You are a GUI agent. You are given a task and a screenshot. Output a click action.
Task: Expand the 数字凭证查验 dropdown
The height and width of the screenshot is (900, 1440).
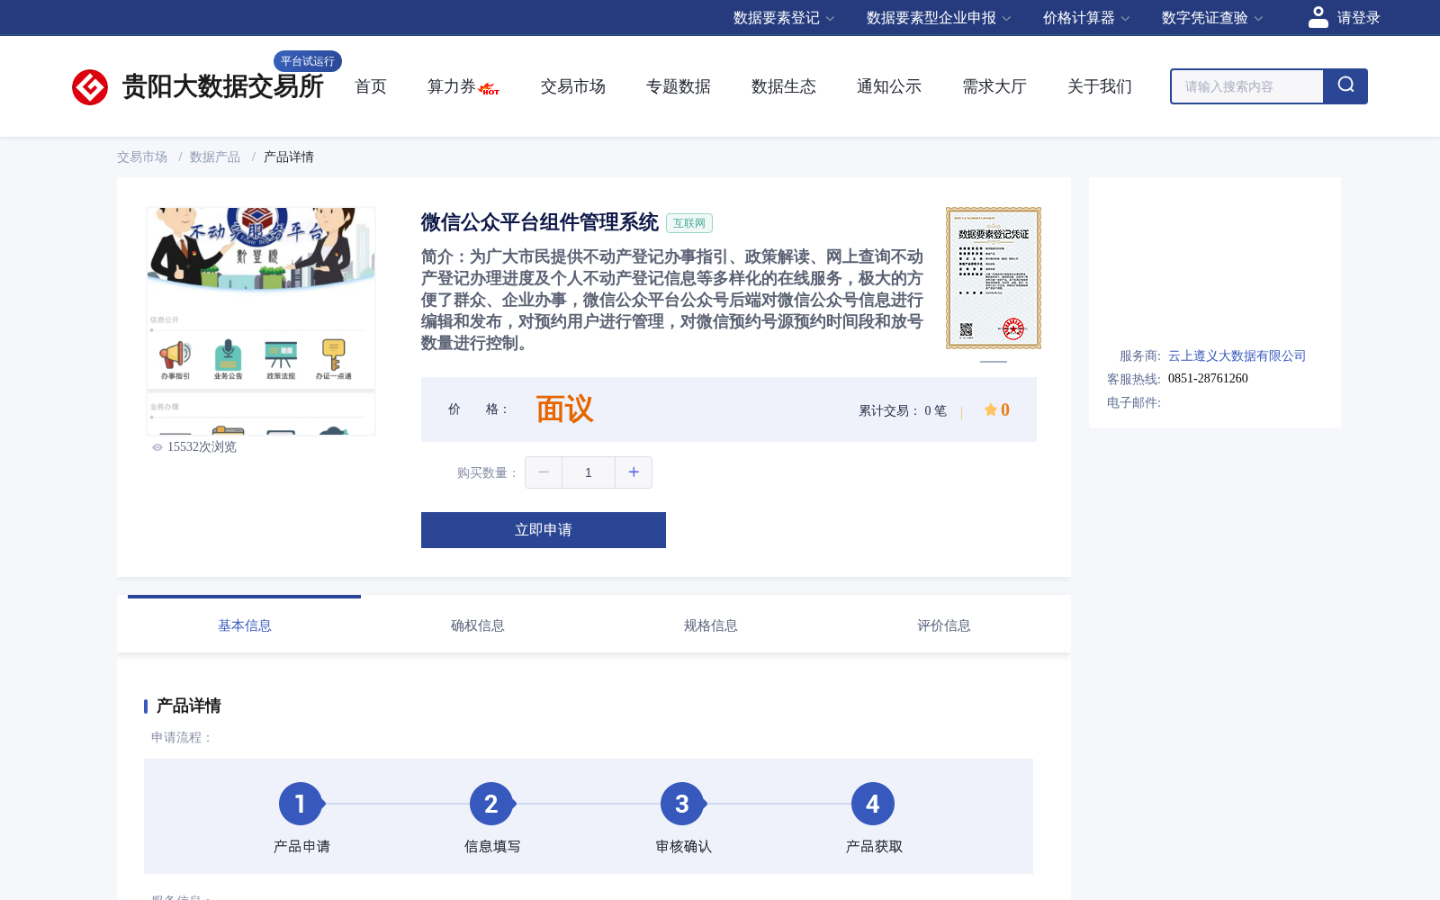[1212, 18]
